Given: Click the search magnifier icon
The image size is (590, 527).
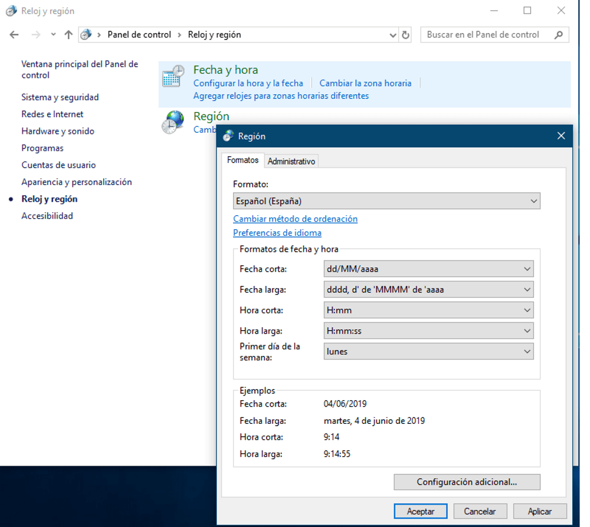Looking at the screenshot, I should pyautogui.click(x=558, y=35).
